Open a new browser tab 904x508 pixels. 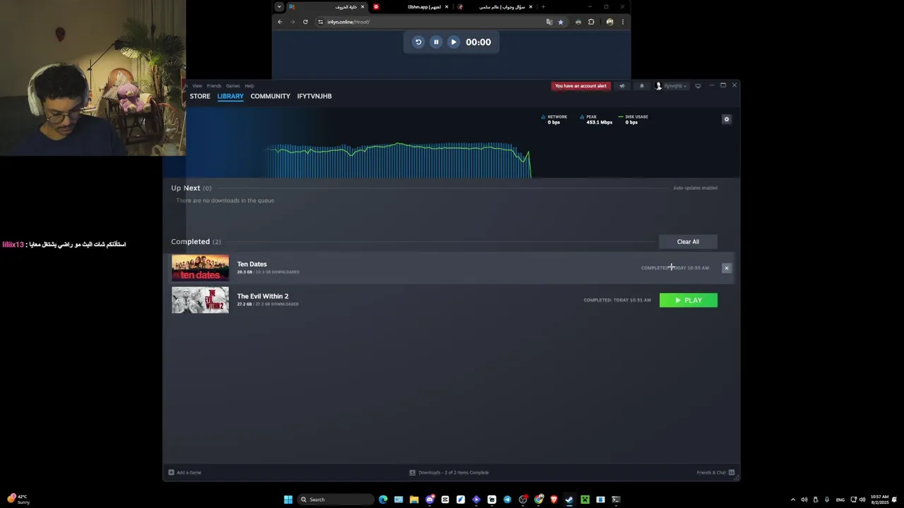543,7
